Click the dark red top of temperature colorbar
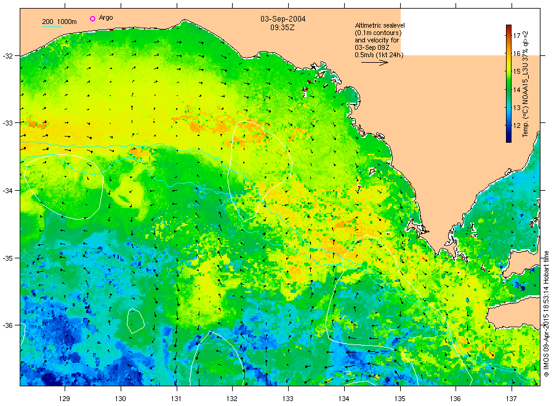554x406 pixels. pos(508,27)
